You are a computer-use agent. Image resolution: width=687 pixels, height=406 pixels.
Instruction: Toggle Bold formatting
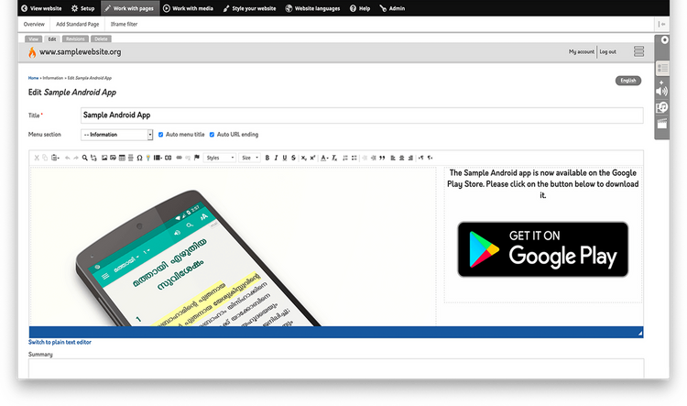tap(267, 158)
